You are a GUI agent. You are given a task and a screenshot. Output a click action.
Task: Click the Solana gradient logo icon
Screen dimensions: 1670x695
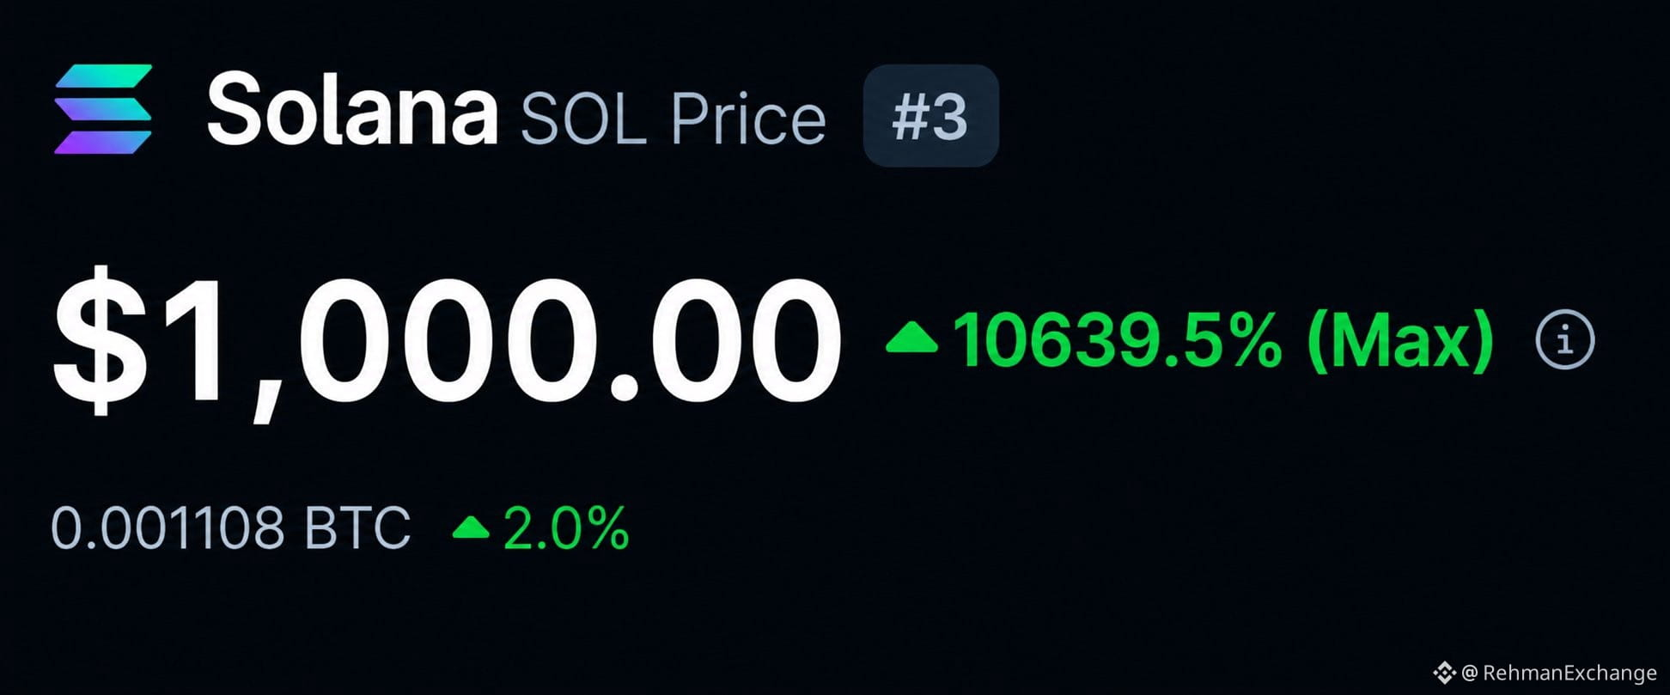point(103,109)
